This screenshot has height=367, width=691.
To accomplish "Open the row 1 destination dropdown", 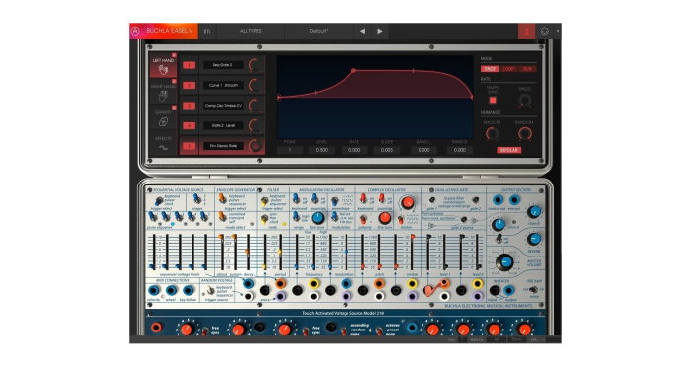I will coord(223,65).
